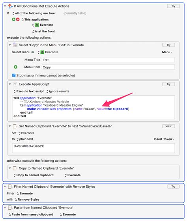Viewport: 187px width, 222px height.
Task: Open the 'This application' condition popup
Action: click(35, 20)
